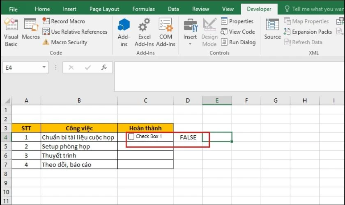Switch to the Home tab
The width and height of the screenshot is (345, 205).
click(x=42, y=9)
